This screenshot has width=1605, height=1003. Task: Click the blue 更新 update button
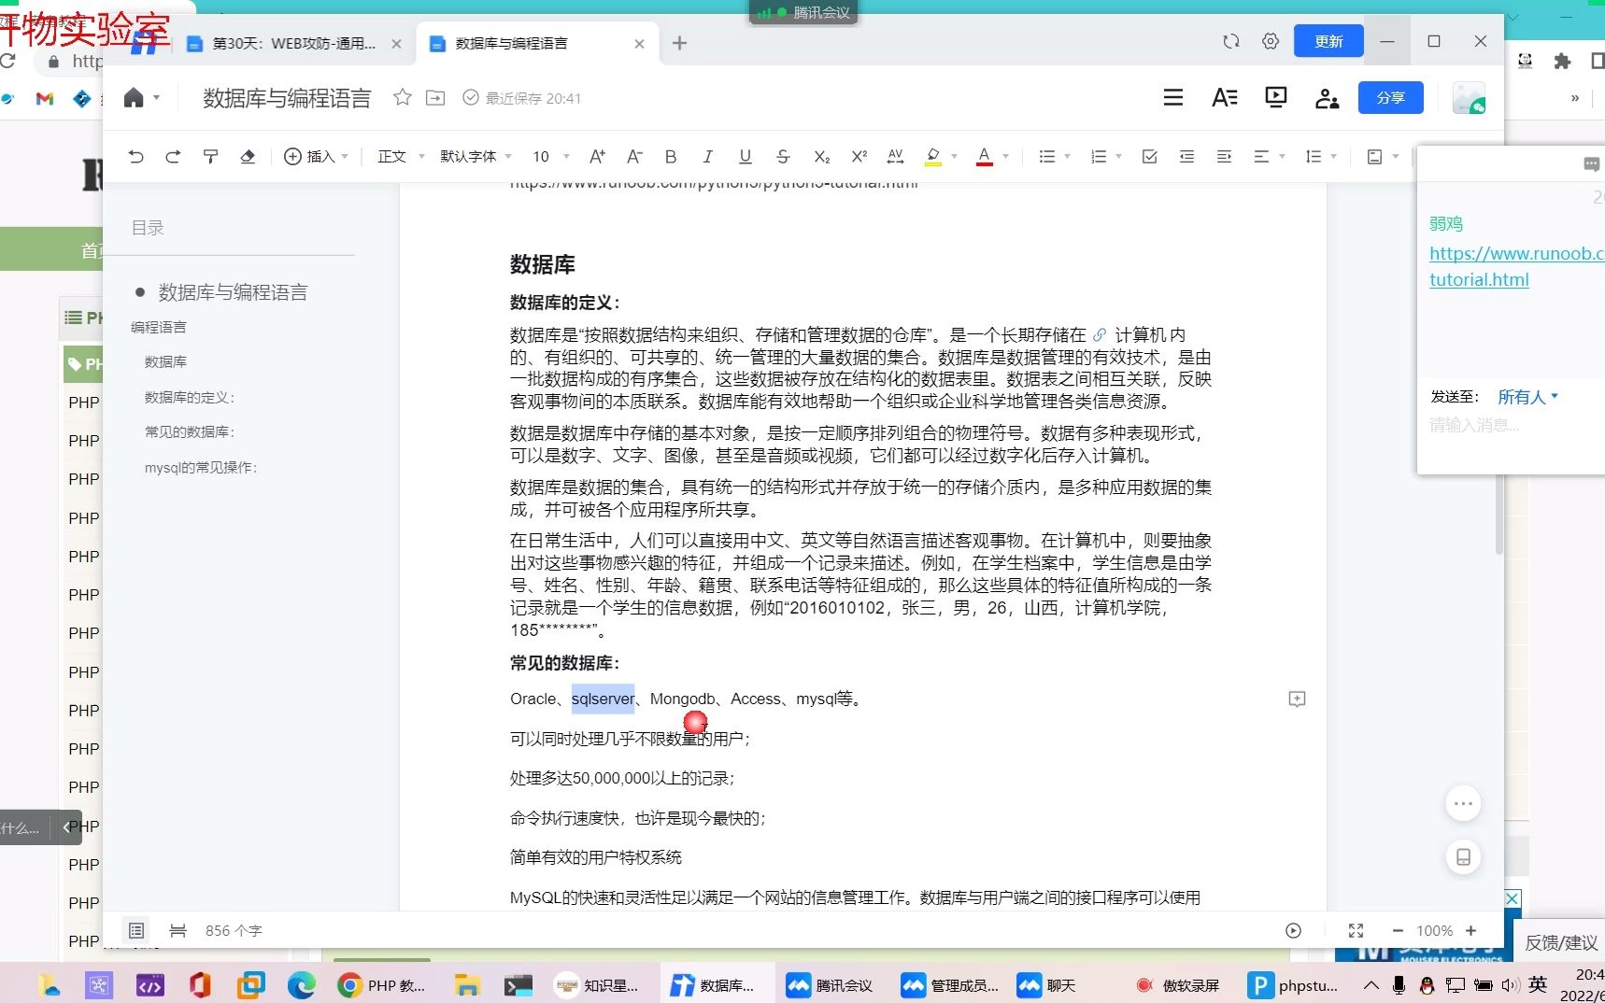(1328, 41)
